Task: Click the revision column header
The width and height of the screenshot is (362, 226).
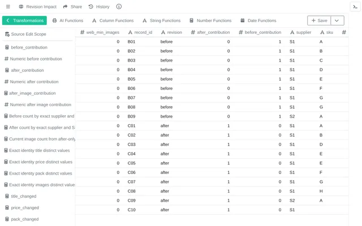Action: (171, 32)
